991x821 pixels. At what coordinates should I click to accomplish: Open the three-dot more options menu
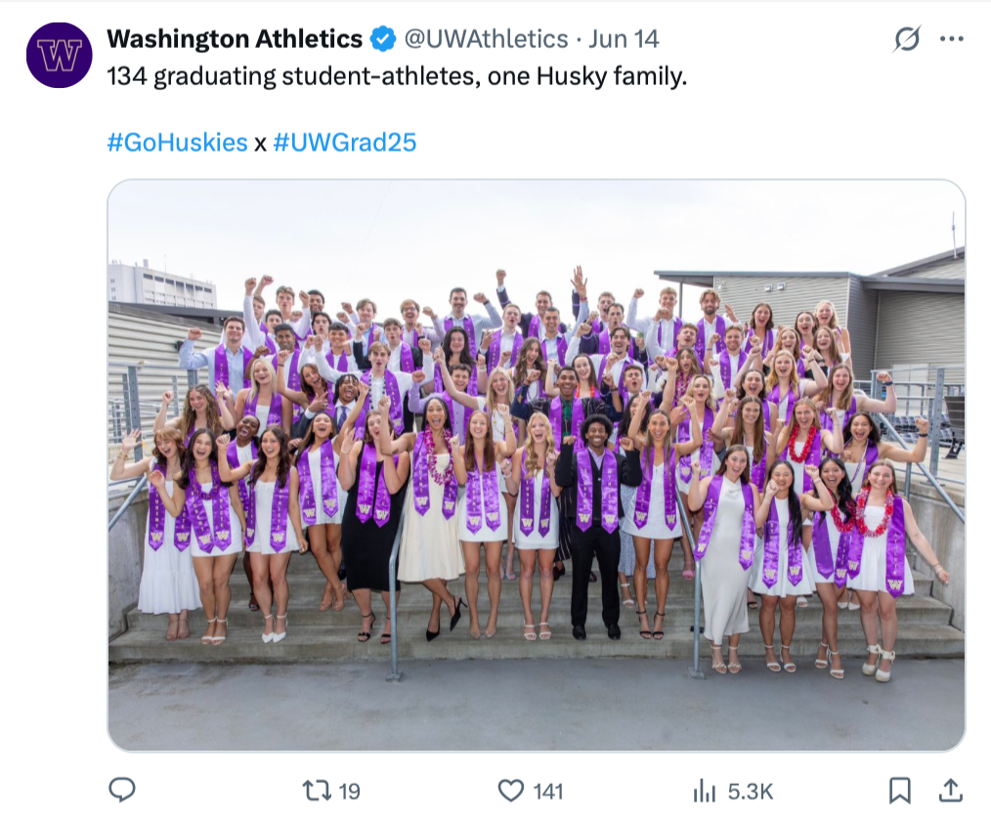(x=952, y=39)
